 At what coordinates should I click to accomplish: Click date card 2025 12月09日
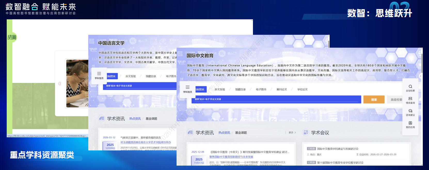pyautogui.click(x=110, y=146)
